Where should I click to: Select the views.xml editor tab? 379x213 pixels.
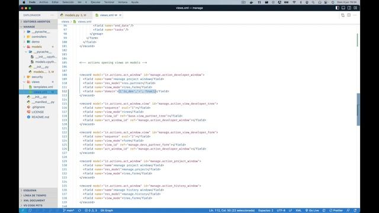point(108,15)
